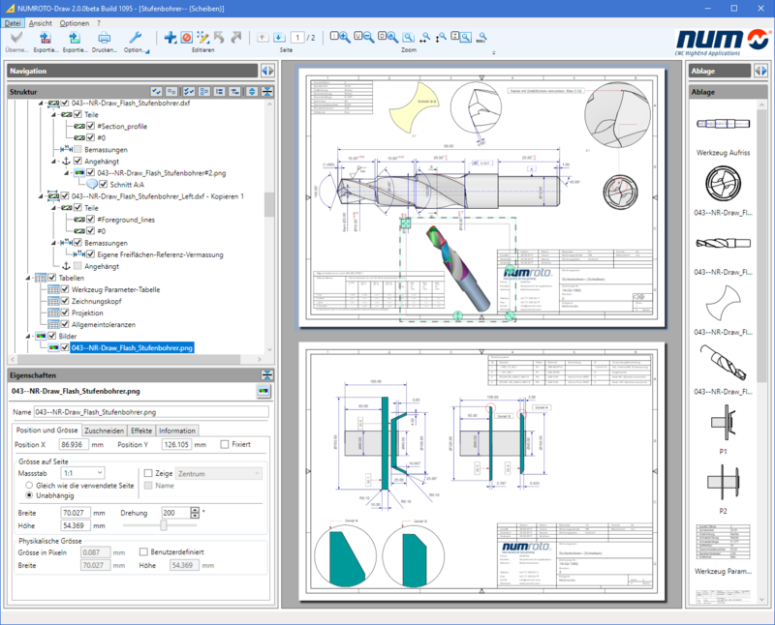Click the first Exportieren icon
This screenshot has height=625, width=775.
(x=46, y=38)
